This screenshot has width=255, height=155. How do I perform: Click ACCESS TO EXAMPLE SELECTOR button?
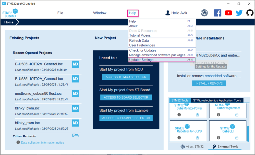[x=126, y=118]
